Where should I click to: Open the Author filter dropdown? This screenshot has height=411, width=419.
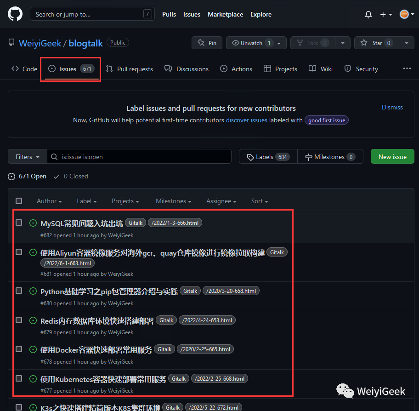pos(49,201)
